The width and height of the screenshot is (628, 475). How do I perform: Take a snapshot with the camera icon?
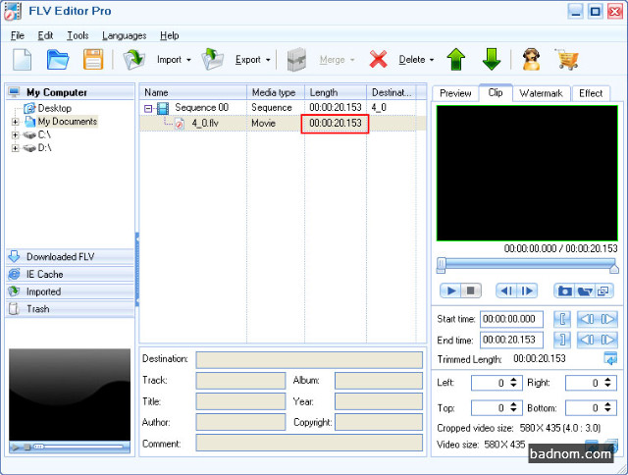click(565, 290)
